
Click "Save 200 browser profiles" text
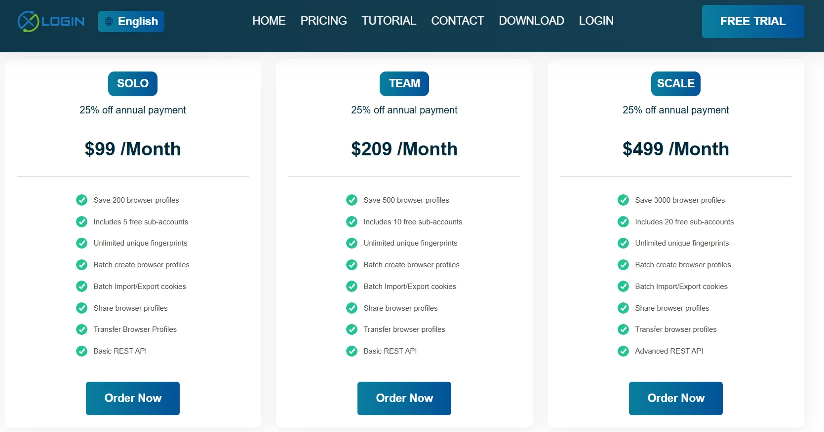(x=136, y=200)
